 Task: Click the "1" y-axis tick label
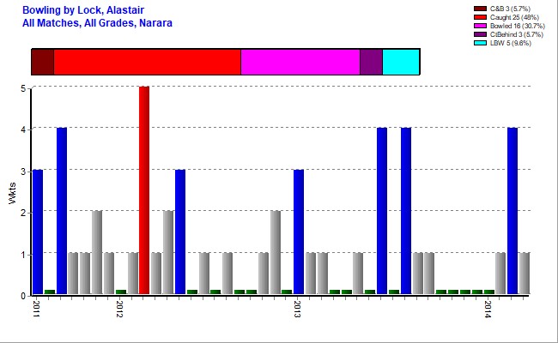point(23,255)
